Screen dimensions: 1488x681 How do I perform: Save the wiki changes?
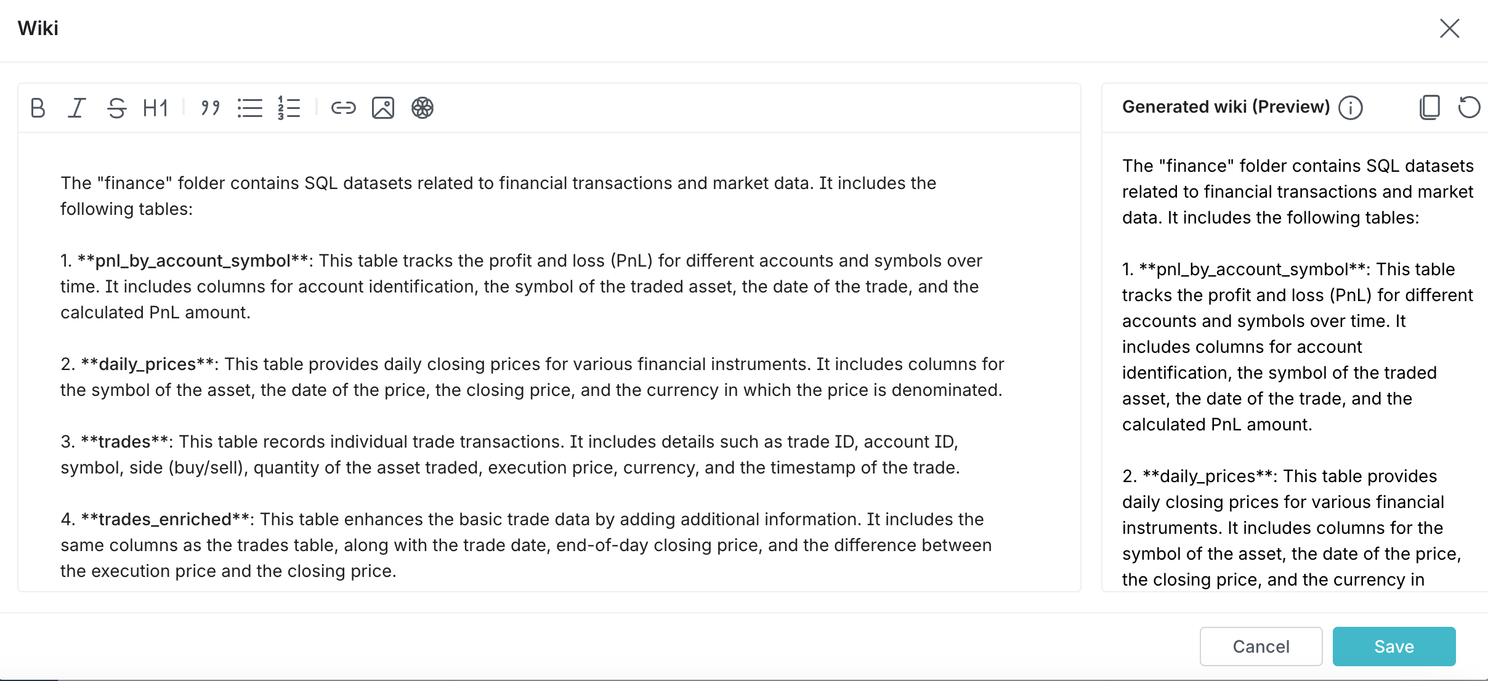coord(1394,647)
